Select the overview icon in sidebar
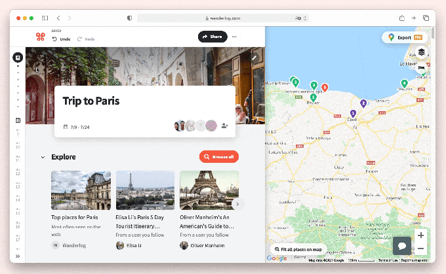The image size is (446, 274). point(18,58)
